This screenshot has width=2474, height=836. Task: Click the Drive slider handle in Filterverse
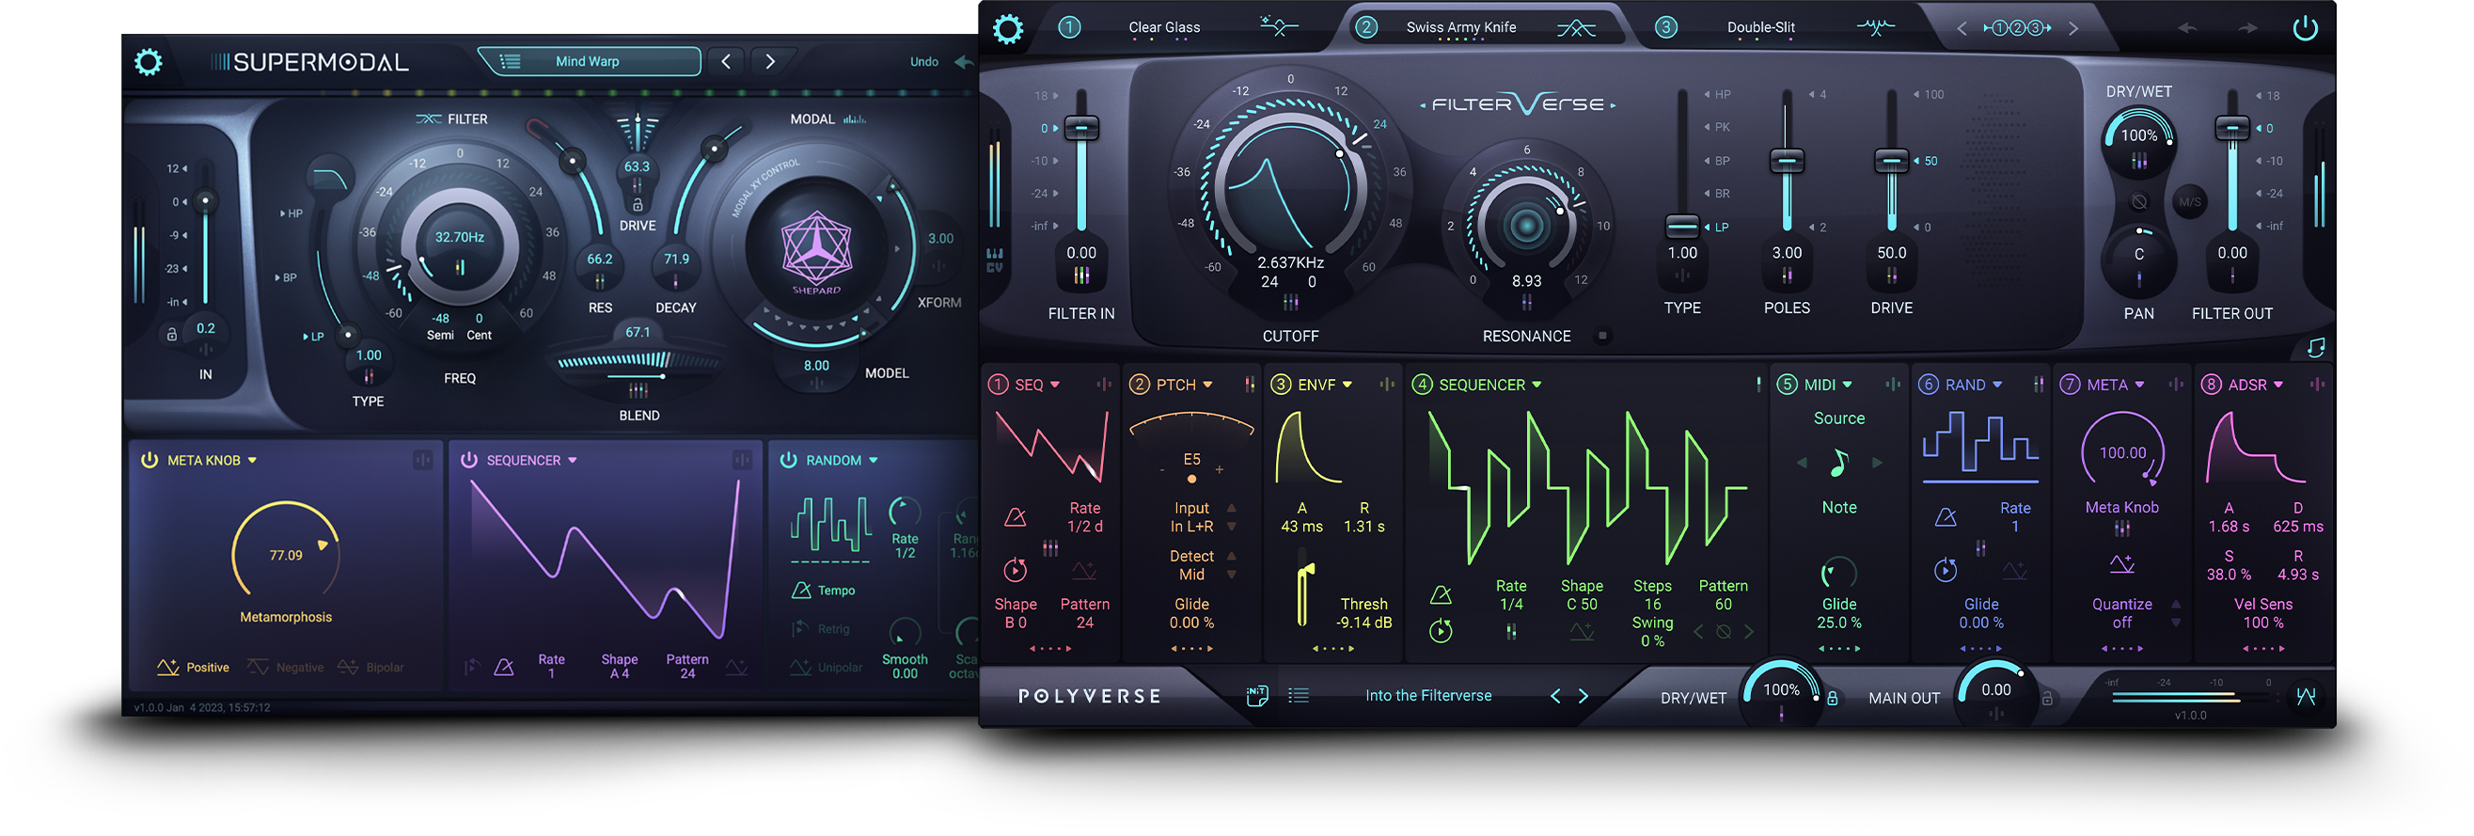pyautogui.click(x=1891, y=161)
